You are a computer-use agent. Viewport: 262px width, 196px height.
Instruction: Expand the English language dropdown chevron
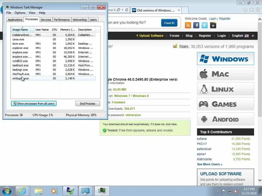click(253, 36)
